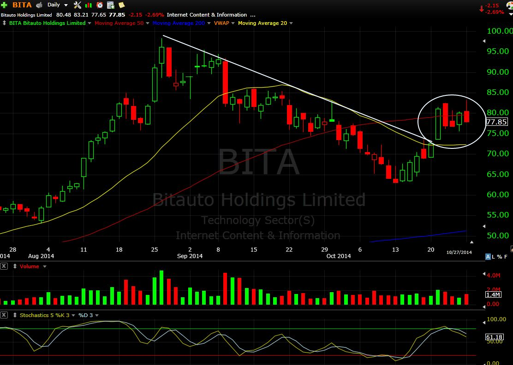Click the ellipsis after Internet Content & Information
This screenshot has height=365, width=513.
(x=252, y=15)
